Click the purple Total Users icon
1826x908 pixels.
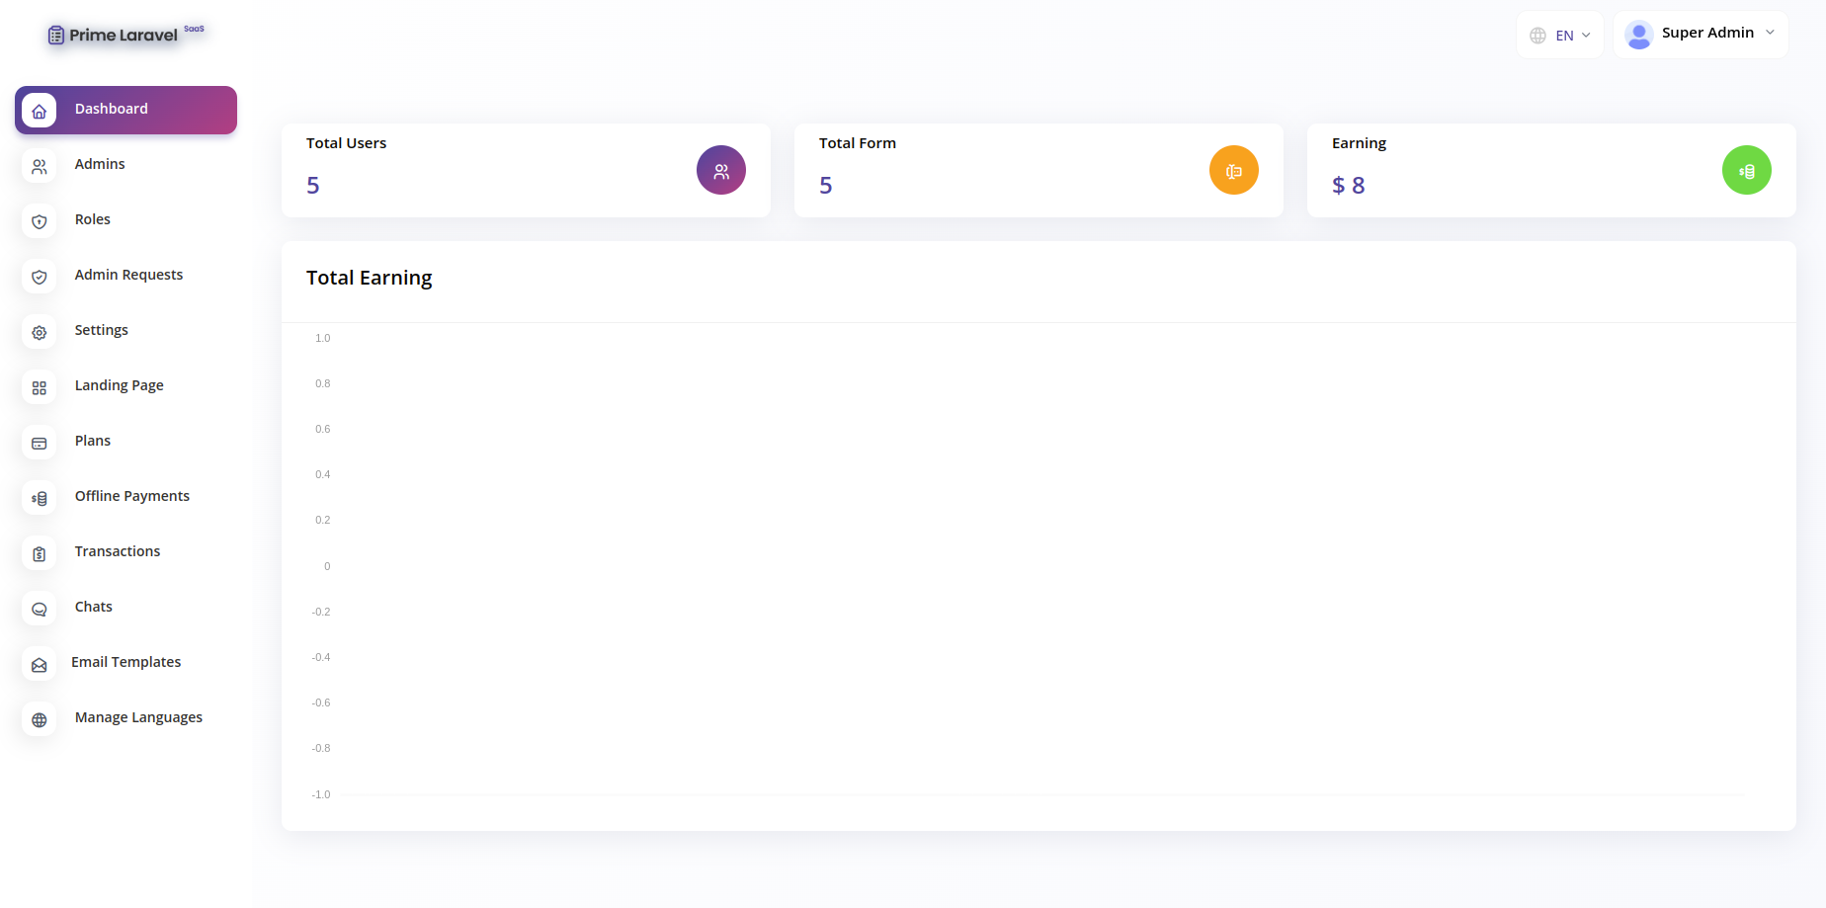tap(721, 170)
